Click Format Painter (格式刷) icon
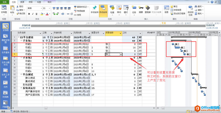 [22, 13]
